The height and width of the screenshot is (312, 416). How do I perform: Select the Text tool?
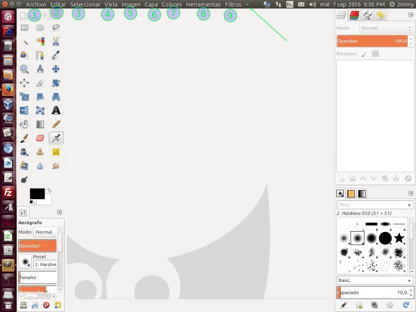coord(56,110)
